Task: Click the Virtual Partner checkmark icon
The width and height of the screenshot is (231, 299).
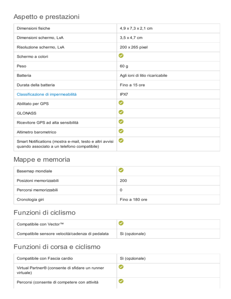Action: (x=121, y=267)
